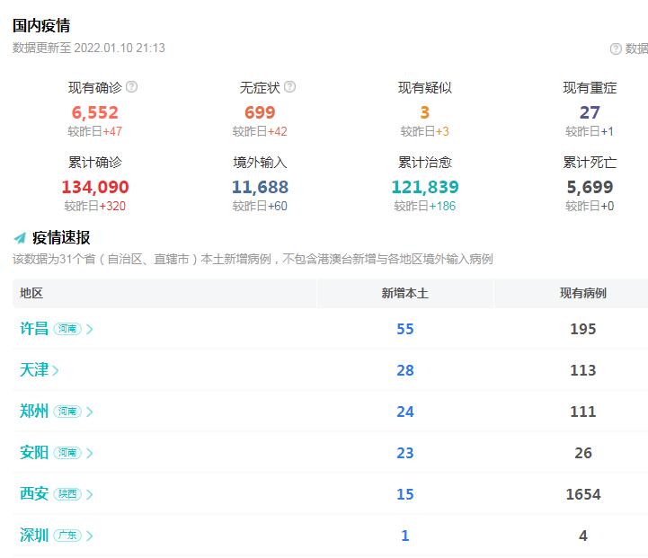Screen dimensions: 648x558
Task: Click the 数据更新至 2022.01.10 21:13 timestamp
Action: (x=89, y=48)
